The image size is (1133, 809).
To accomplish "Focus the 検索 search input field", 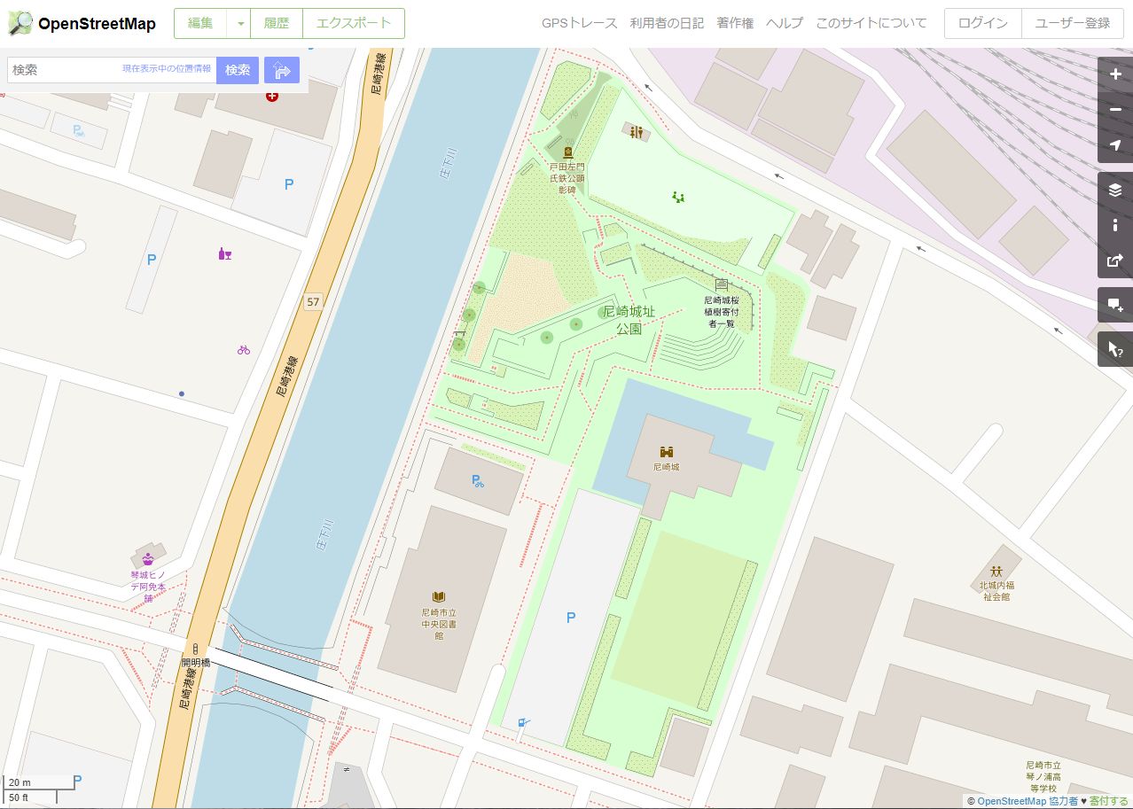I will (x=65, y=70).
